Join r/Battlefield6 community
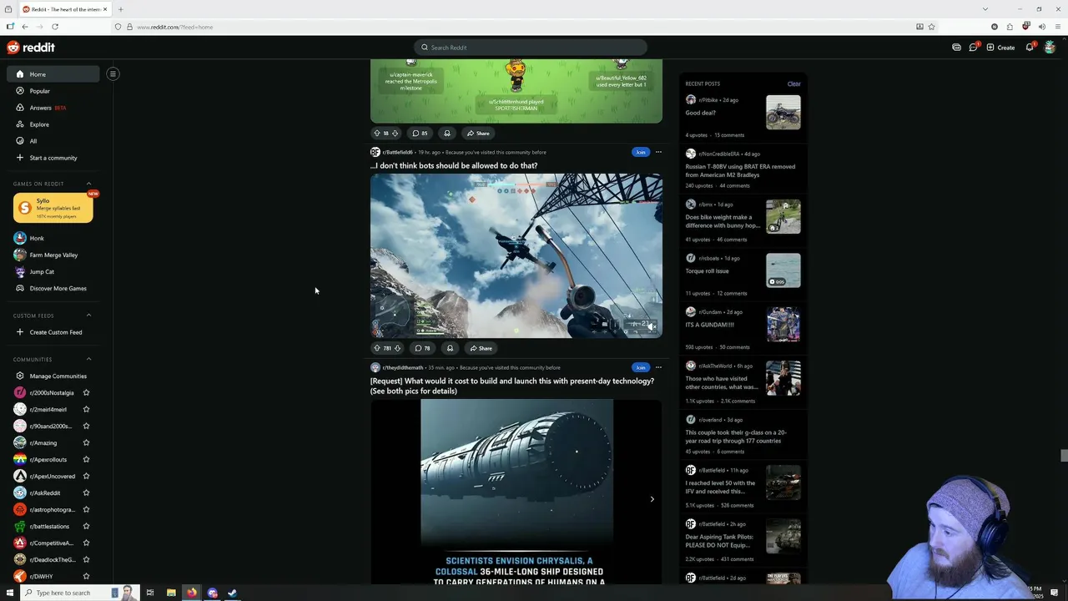1068x601 pixels. coord(640,152)
